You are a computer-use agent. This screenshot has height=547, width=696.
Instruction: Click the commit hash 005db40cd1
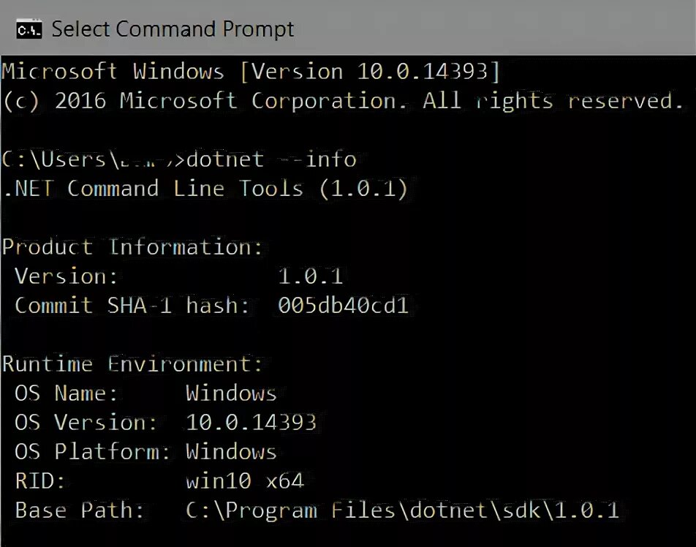click(x=343, y=306)
